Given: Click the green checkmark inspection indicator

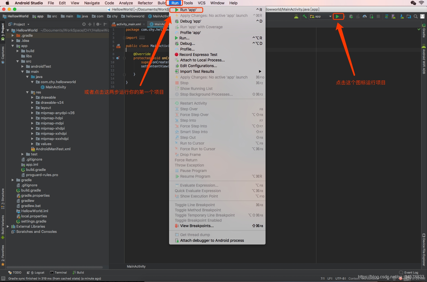Looking at the screenshot, I should pyautogui.click(x=419, y=29).
